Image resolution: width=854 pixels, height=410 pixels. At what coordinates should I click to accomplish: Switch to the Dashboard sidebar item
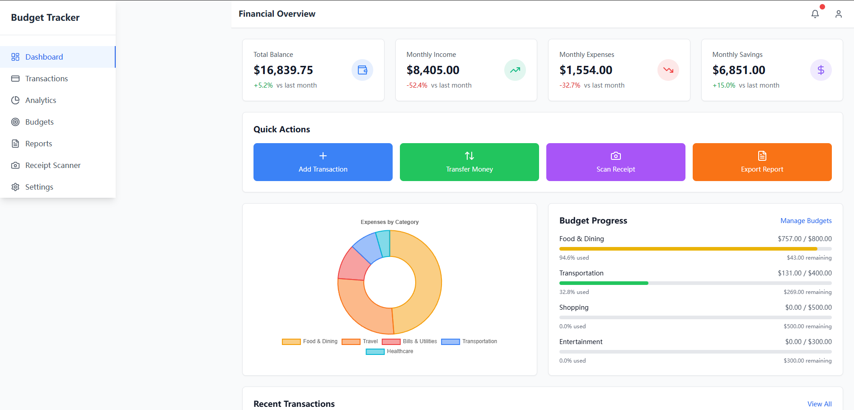coord(44,56)
